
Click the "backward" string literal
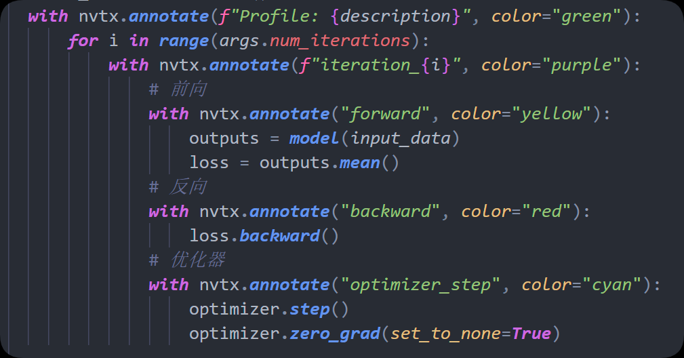[x=390, y=212]
